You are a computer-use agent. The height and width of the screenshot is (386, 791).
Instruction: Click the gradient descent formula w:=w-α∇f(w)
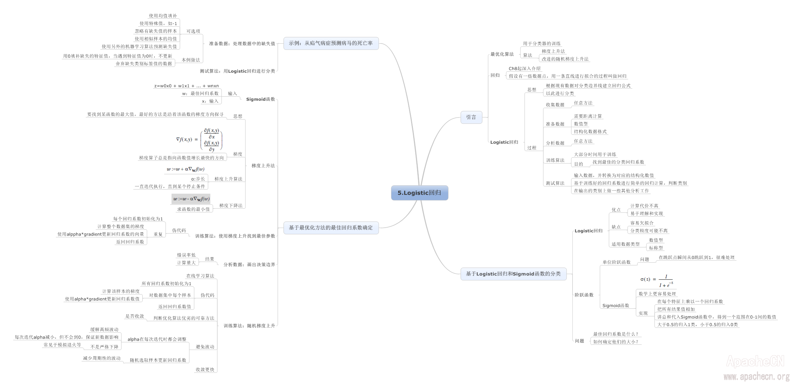tap(191, 199)
